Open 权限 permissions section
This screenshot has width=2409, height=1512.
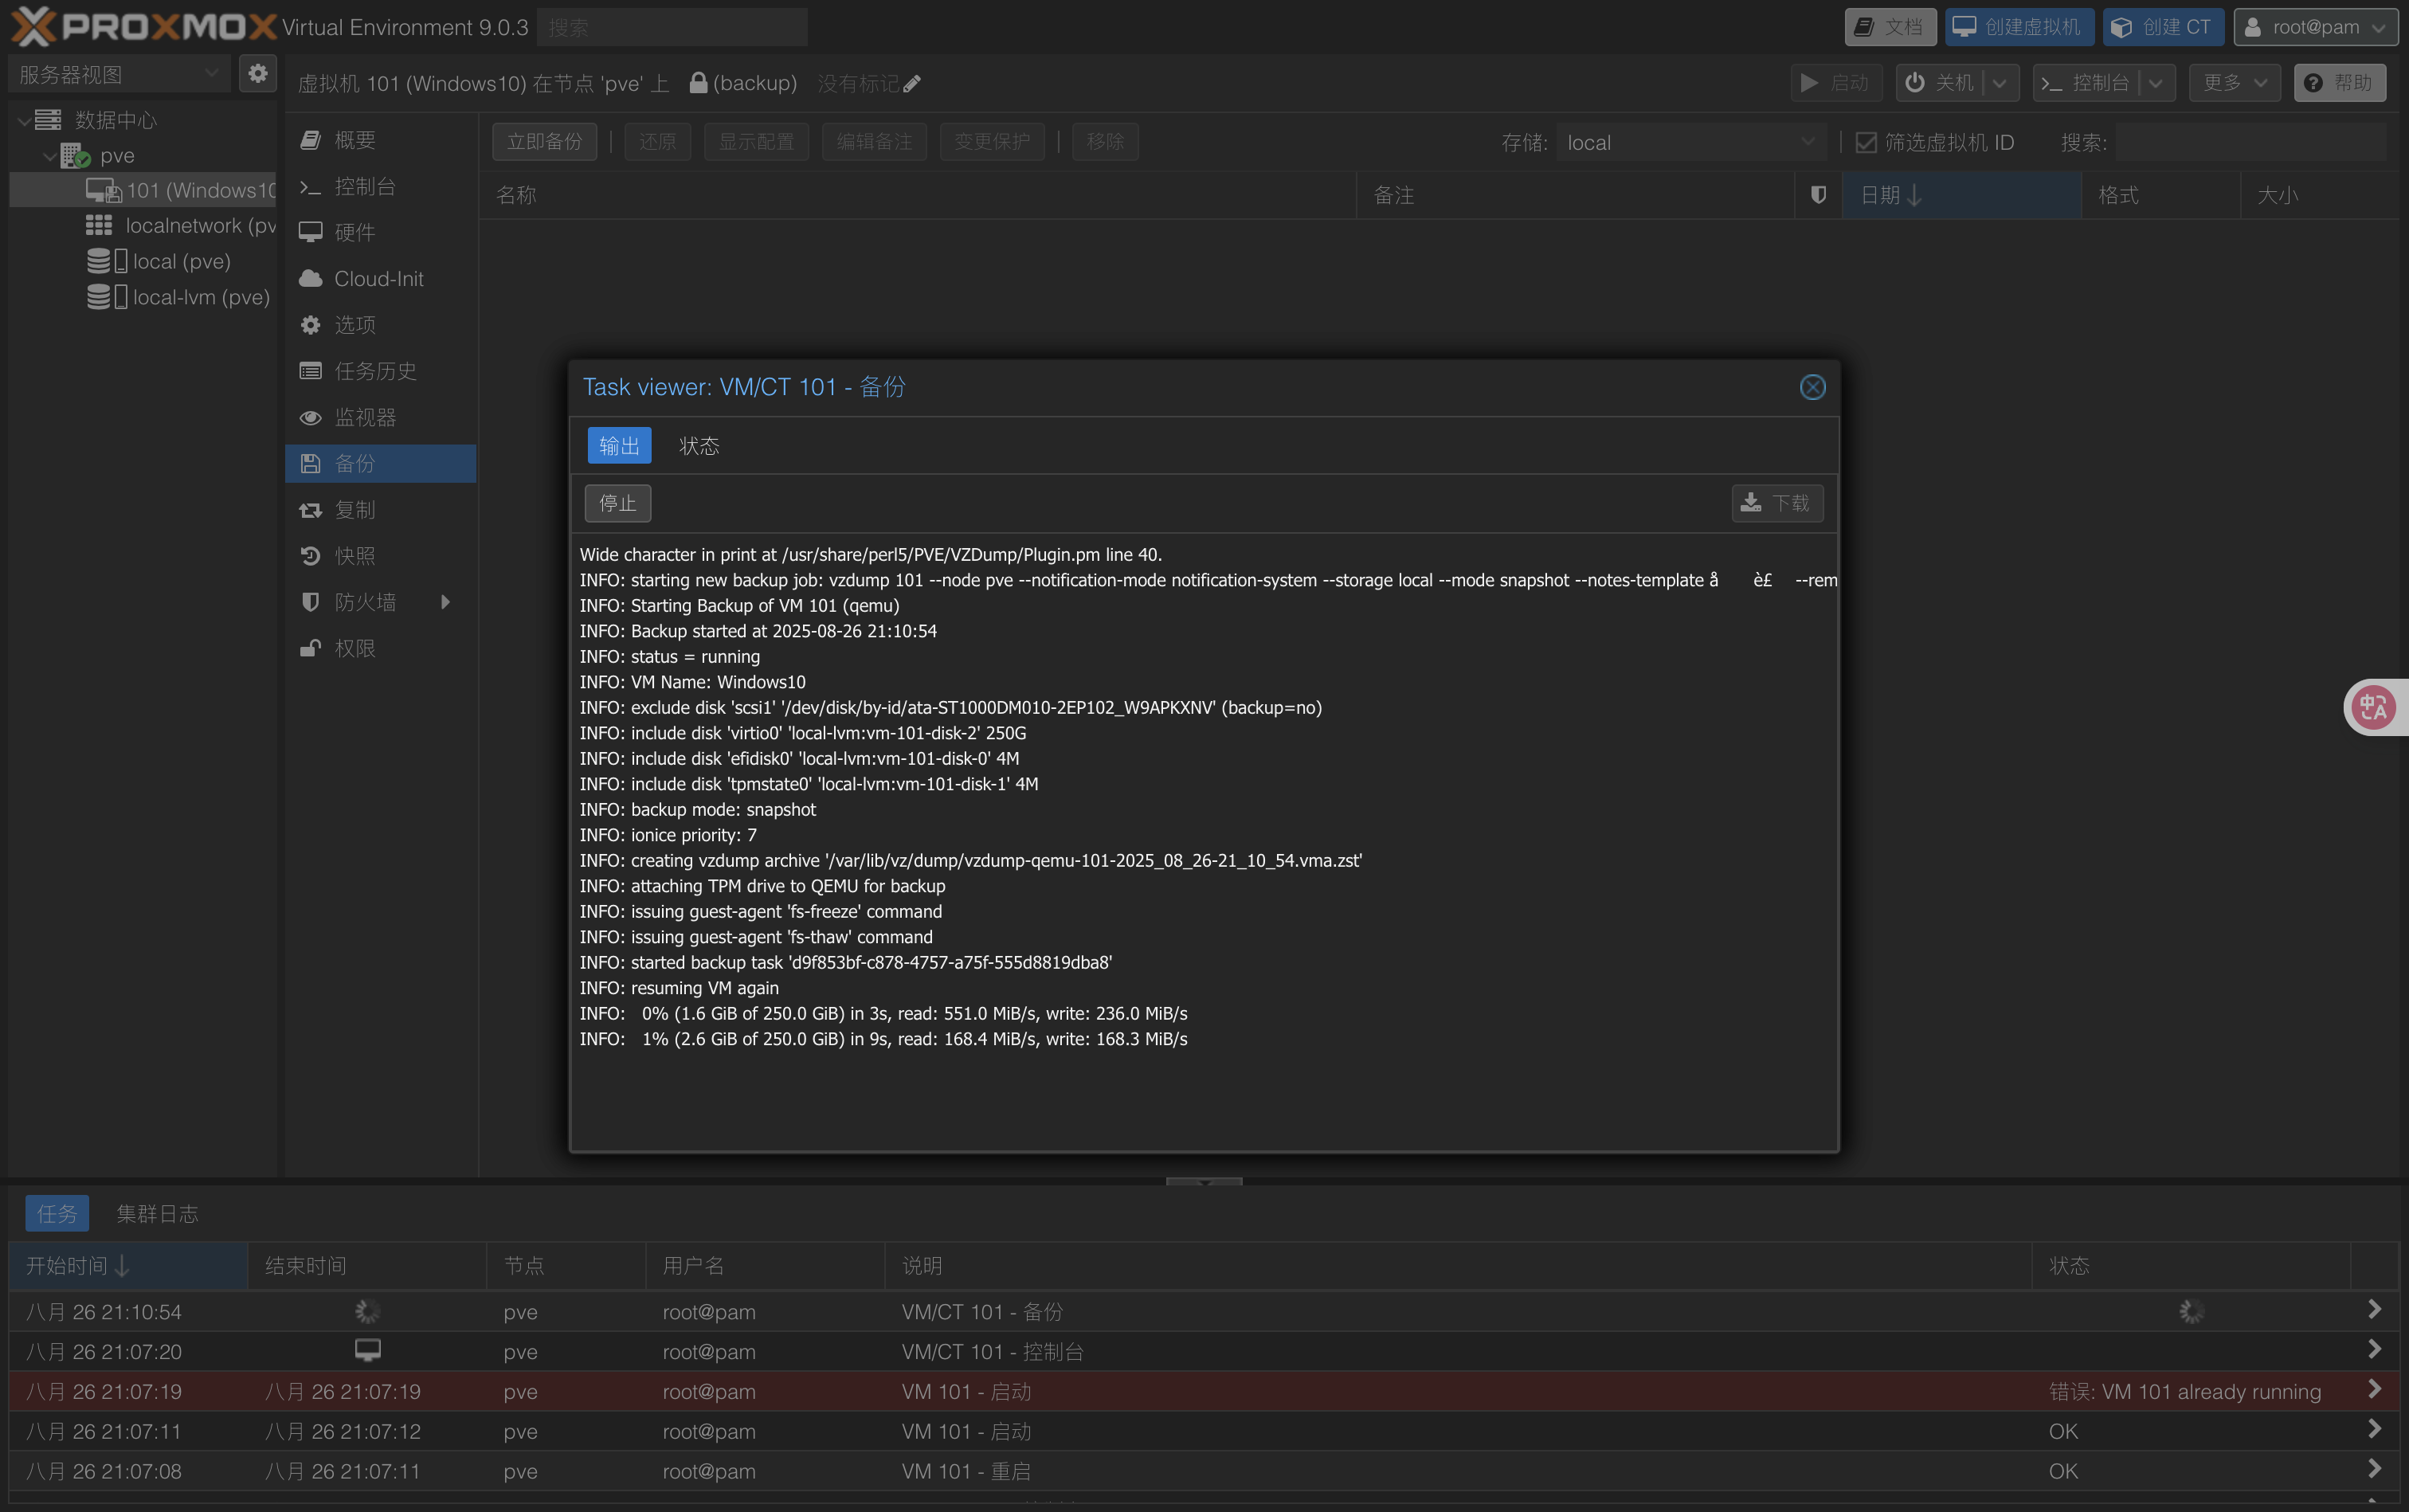pos(380,648)
